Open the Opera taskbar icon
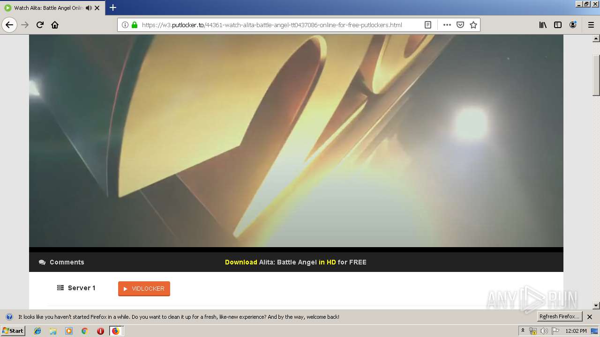The height and width of the screenshot is (337, 600). click(x=100, y=331)
